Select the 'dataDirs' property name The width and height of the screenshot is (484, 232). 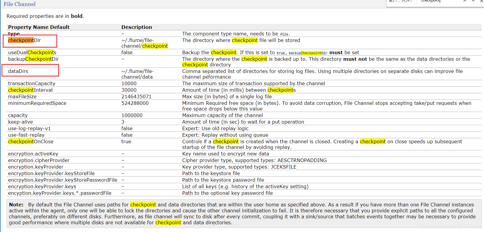coord(18,71)
